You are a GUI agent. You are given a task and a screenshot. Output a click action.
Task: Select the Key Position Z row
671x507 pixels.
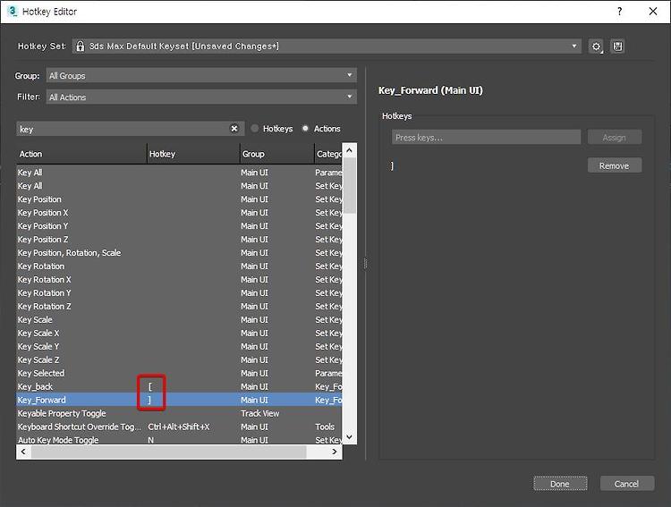pyautogui.click(x=179, y=239)
